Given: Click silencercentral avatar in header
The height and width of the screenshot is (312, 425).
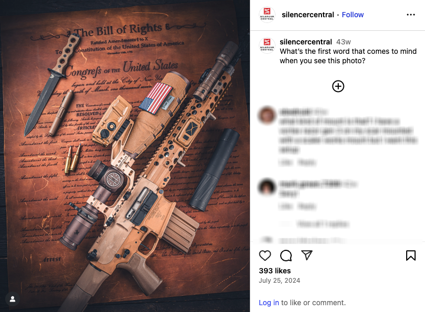Looking at the screenshot, I should [267, 15].
